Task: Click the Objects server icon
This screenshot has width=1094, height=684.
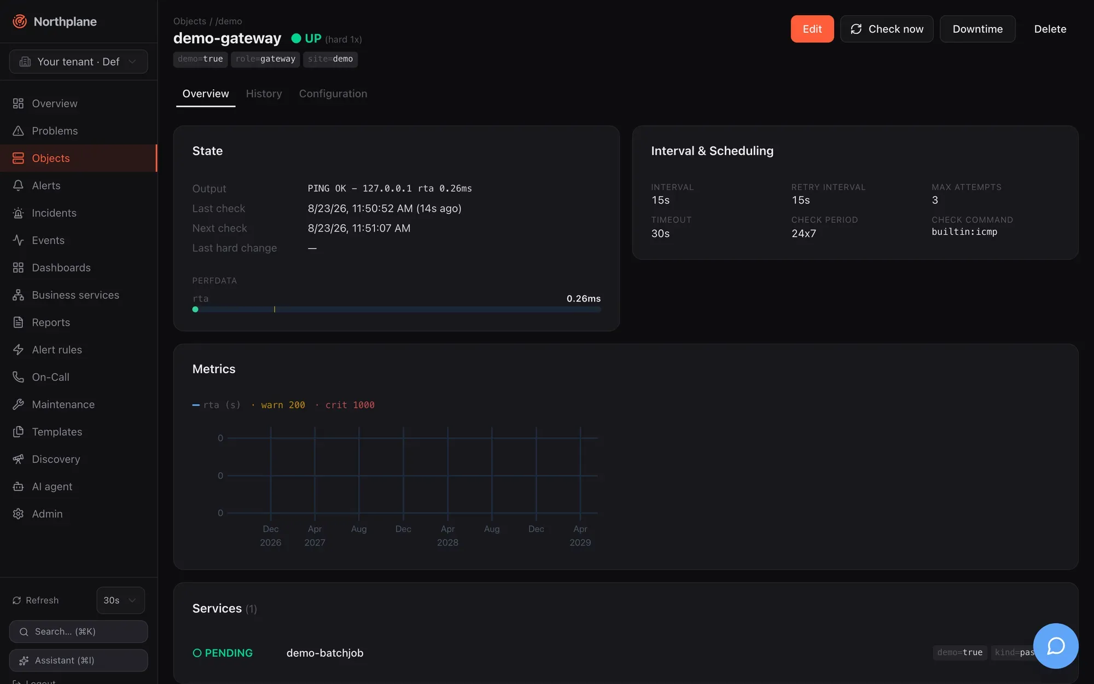Action: click(18, 158)
